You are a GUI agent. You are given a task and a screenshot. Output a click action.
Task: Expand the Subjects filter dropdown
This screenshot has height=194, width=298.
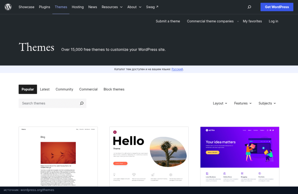[267, 103]
